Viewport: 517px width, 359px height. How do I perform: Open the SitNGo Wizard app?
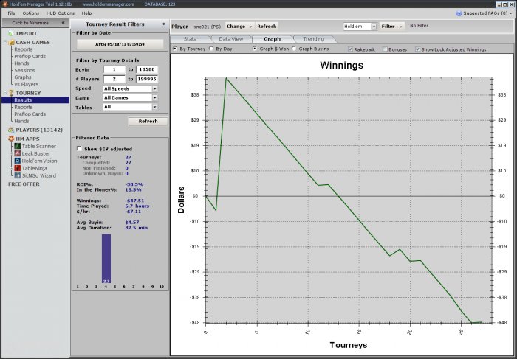[38, 175]
